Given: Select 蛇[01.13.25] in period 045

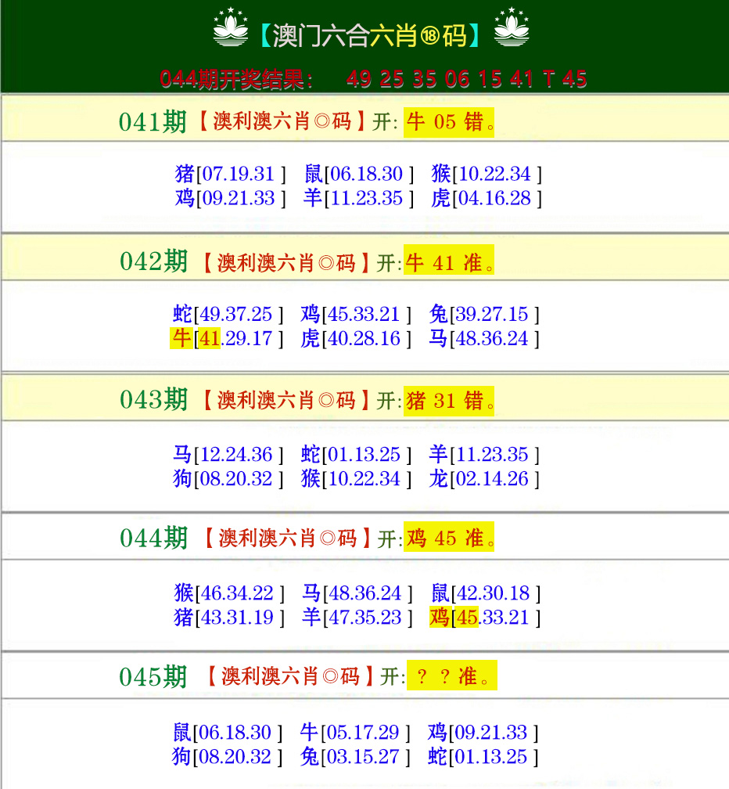Looking at the screenshot, I should tap(483, 756).
